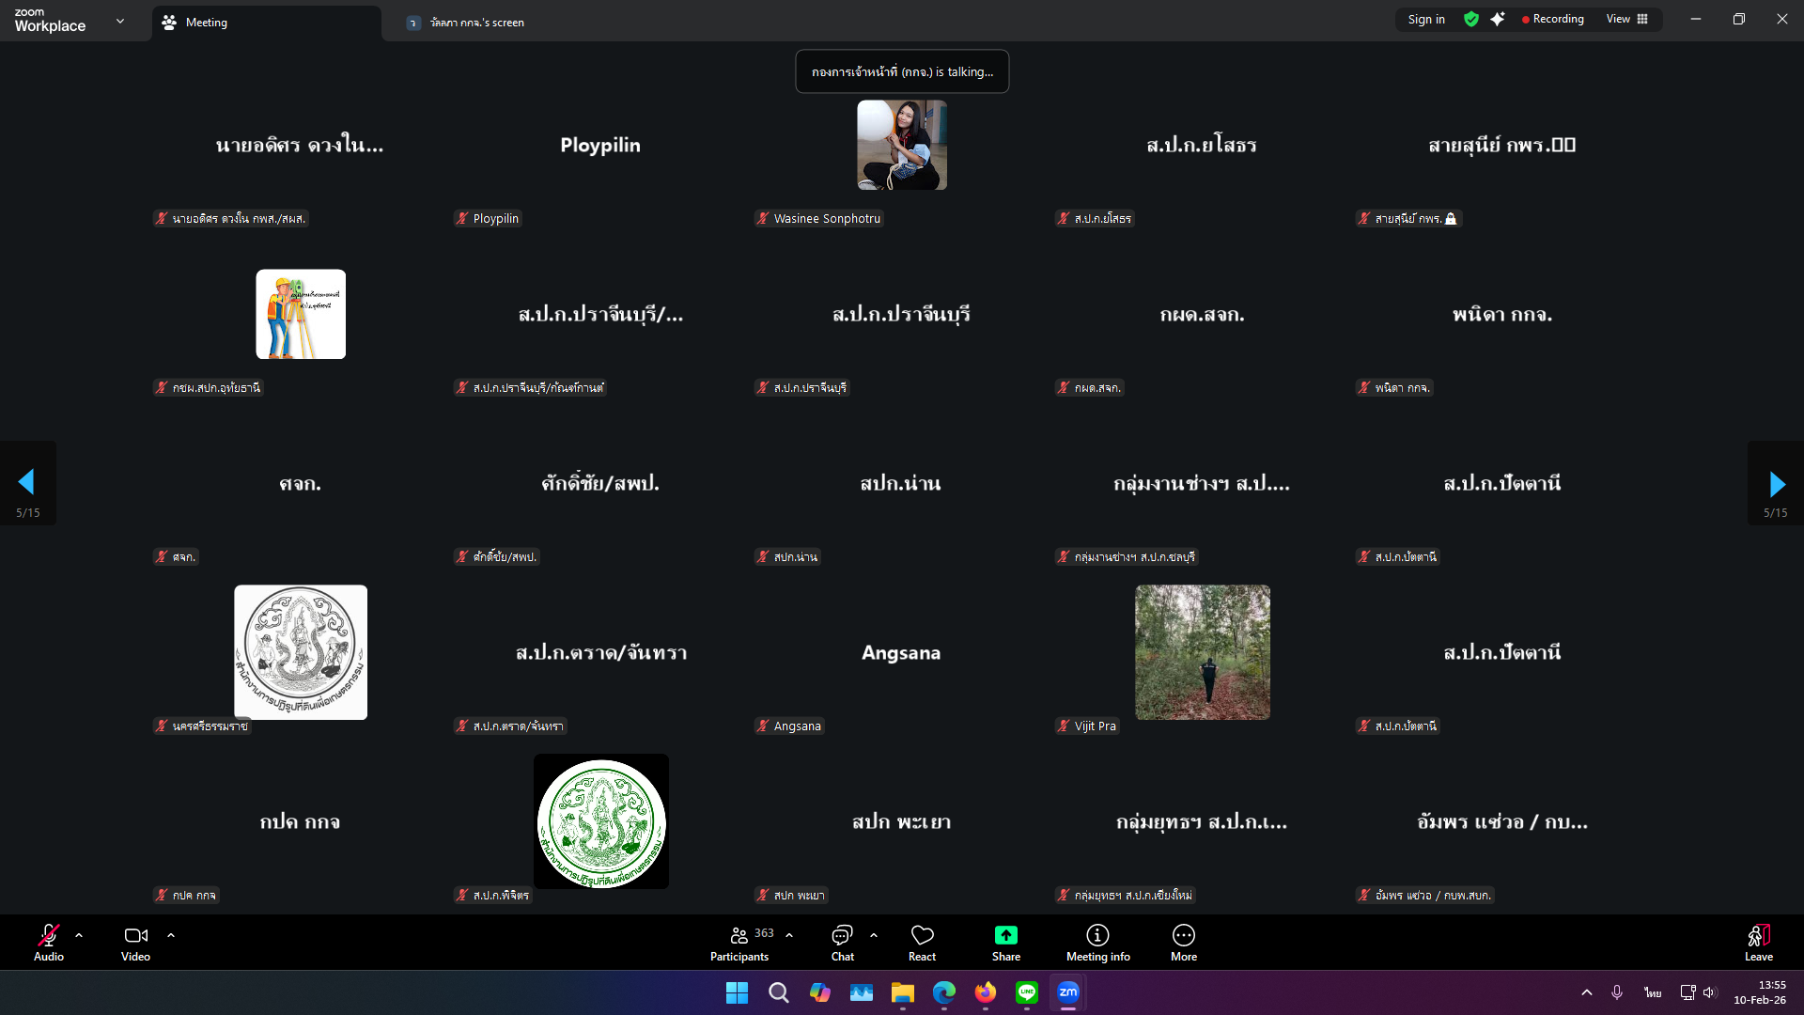This screenshot has height=1015, width=1804.
Task: Click the green encryption shield icon
Action: [1471, 19]
